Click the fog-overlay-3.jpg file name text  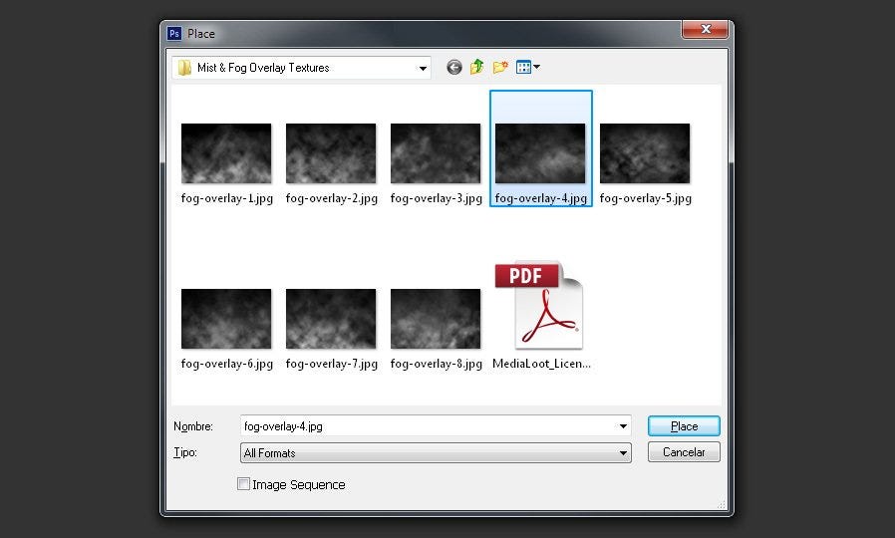pyautogui.click(x=437, y=198)
